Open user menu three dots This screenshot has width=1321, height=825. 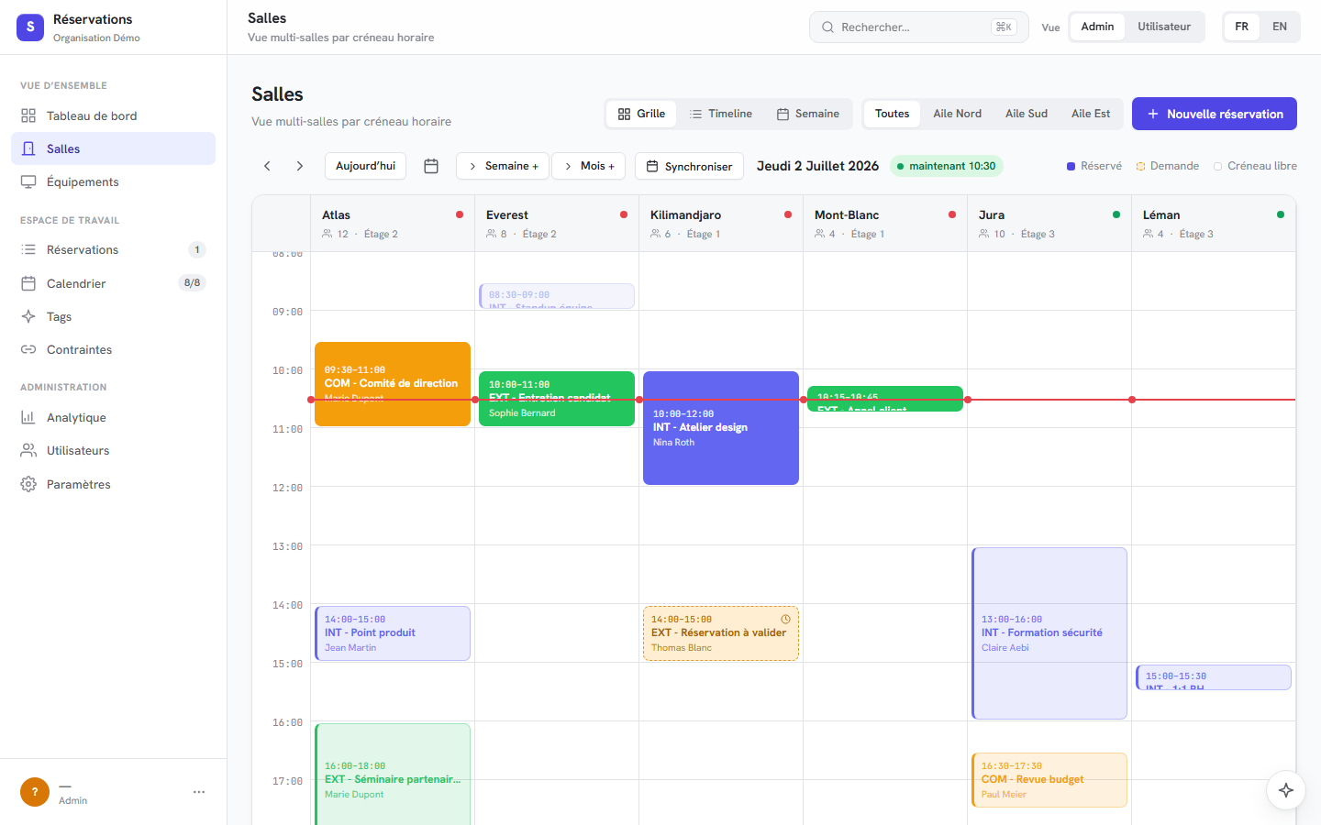click(x=199, y=792)
